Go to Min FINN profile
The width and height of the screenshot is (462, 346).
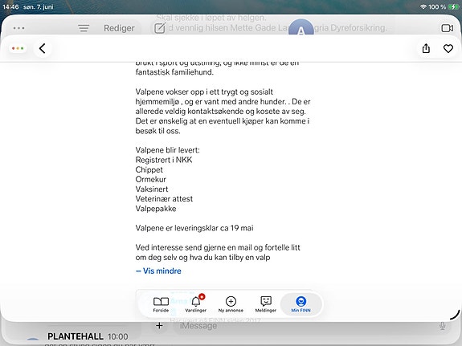(x=301, y=304)
